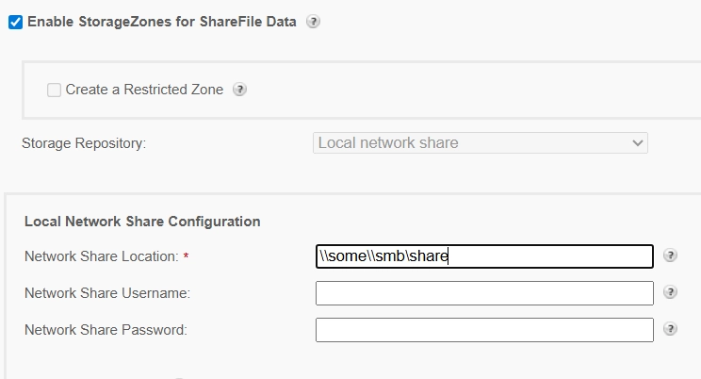This screenshot has height=379, width=701.
Task: Click help icon beside Enable StorageZones heading
Action: pos(314,22)
